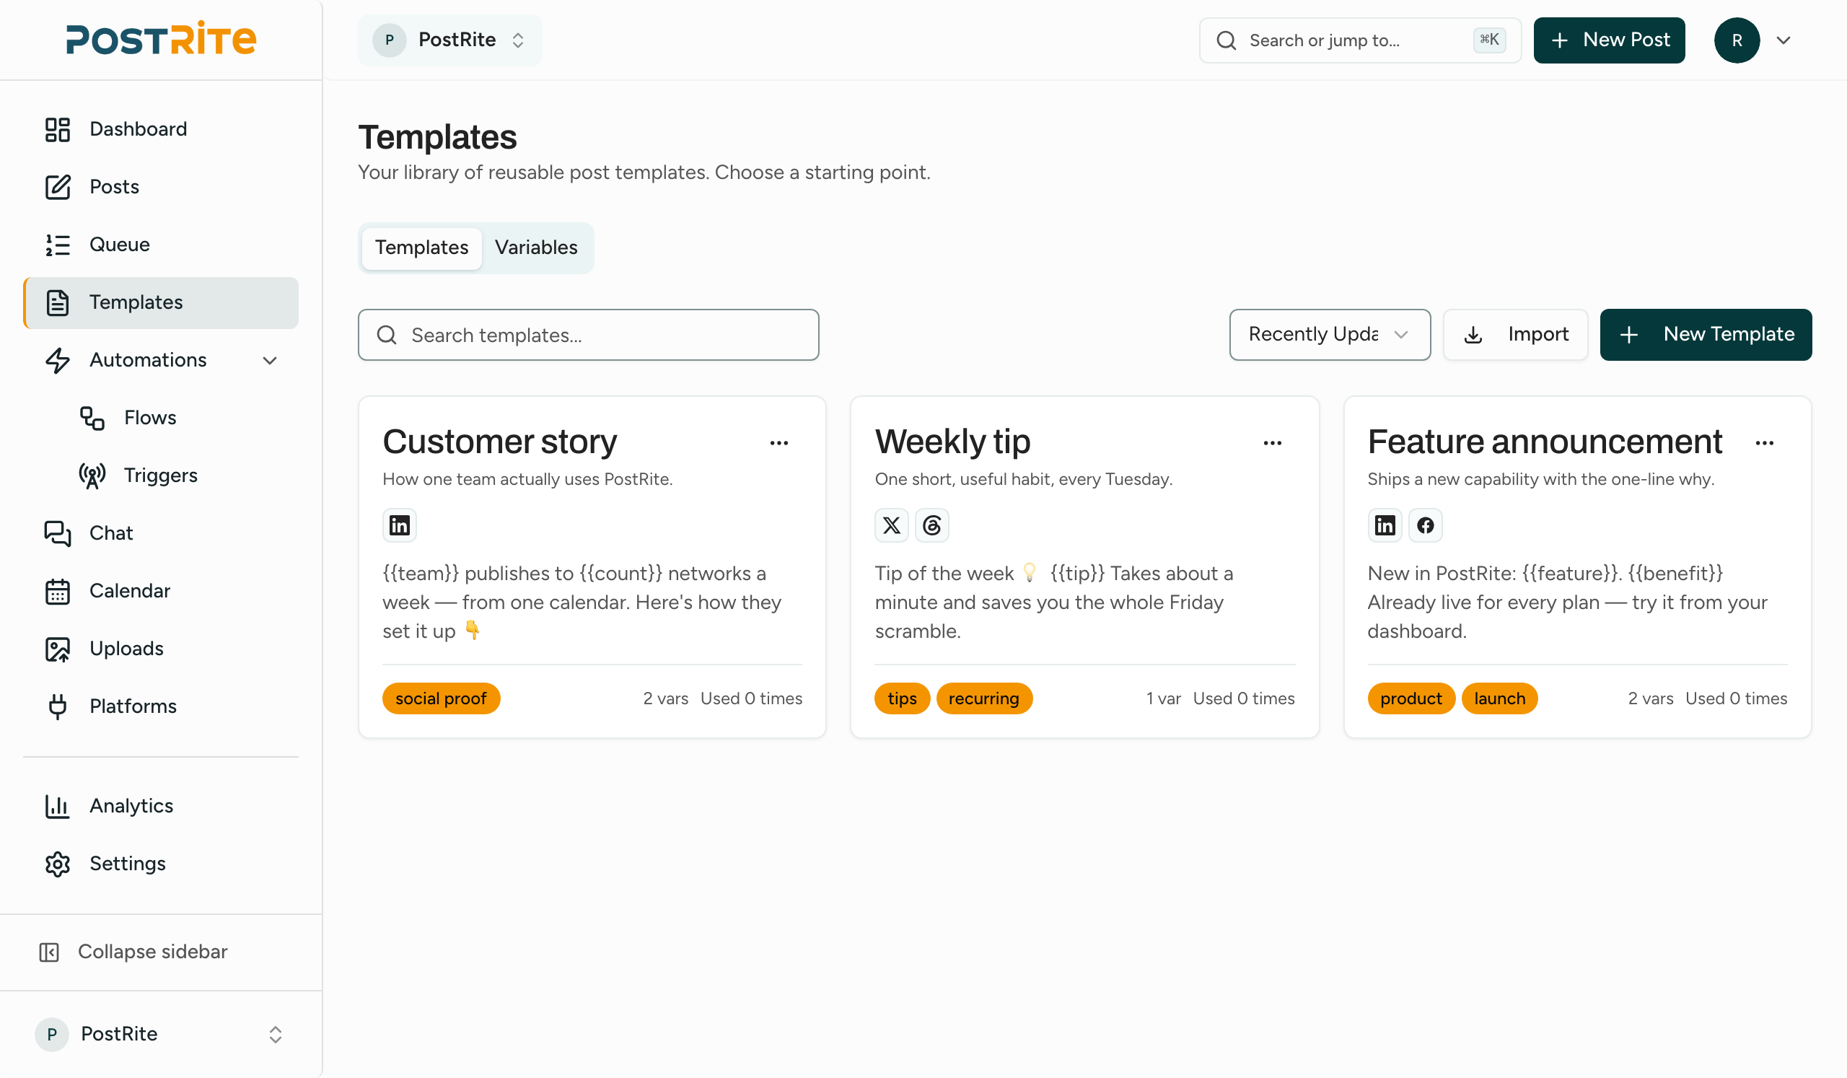Open the Weekly tip more options menu
Image resolution: width=1847 pixels, height=1078 pixels.
(x=1273, y=443)
